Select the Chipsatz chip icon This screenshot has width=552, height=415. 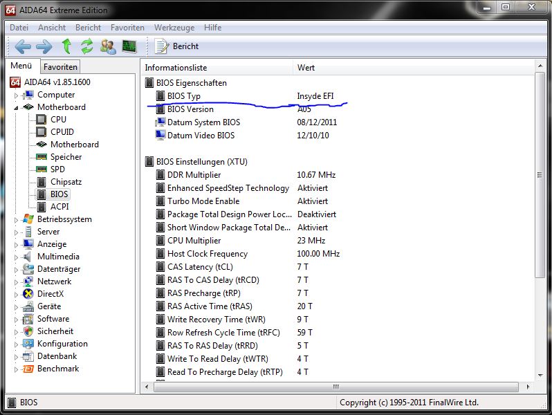[x=42, y=182]
